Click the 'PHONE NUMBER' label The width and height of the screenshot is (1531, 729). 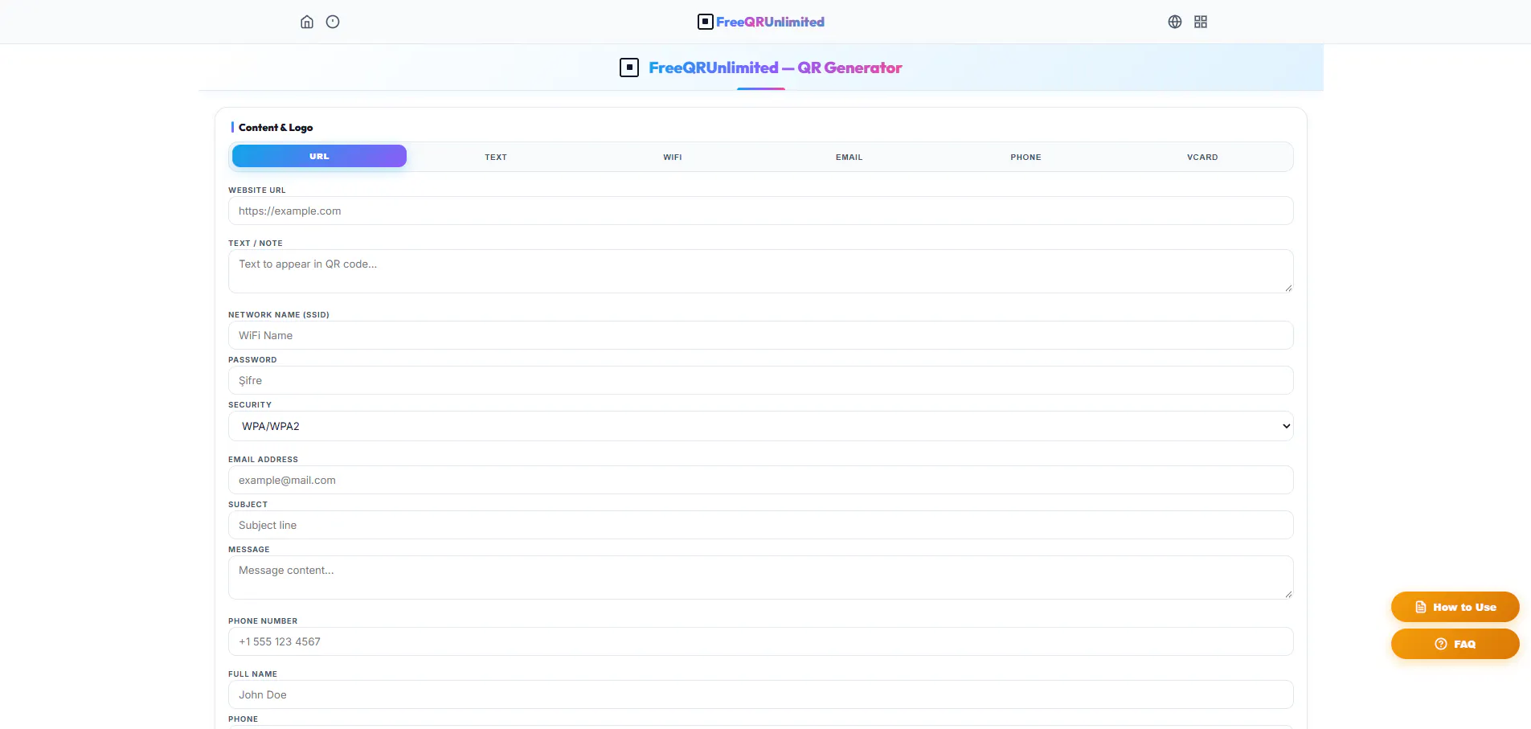[263, 621]
